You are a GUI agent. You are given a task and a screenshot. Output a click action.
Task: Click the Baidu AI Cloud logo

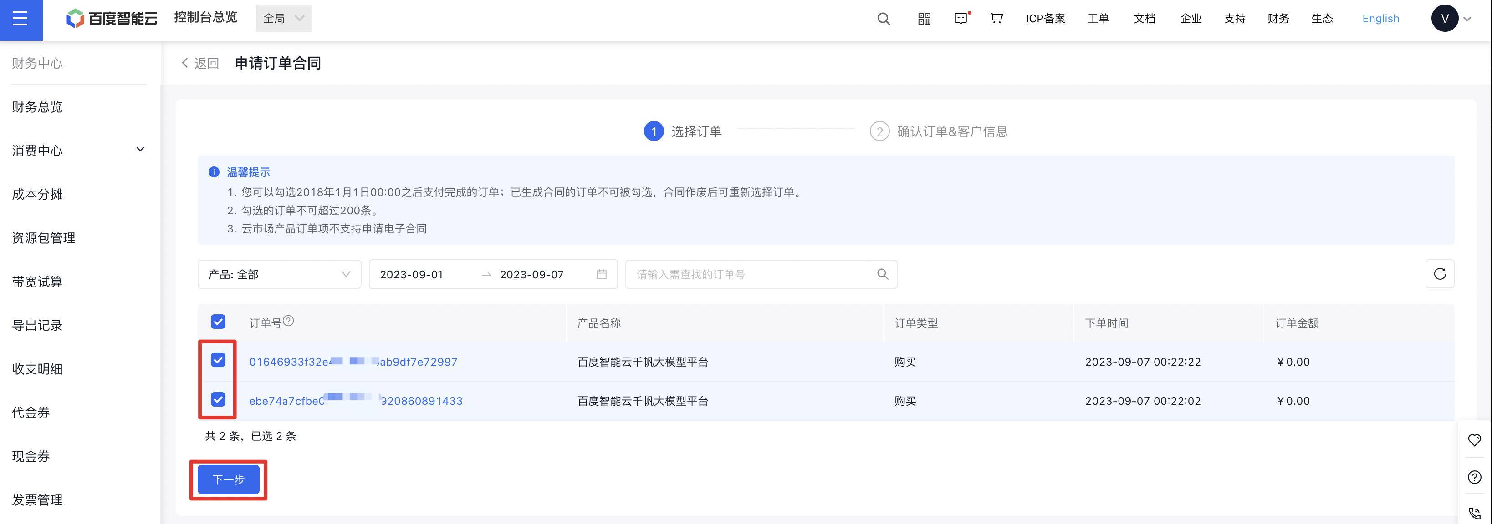(x=112, y=19)
